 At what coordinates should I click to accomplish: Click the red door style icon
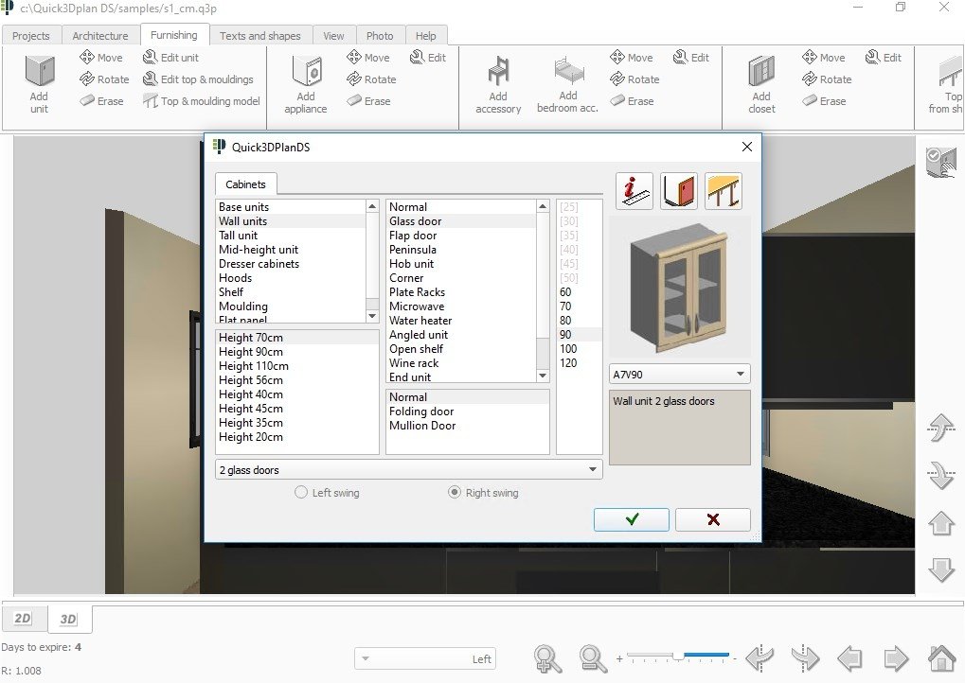(679, 191)
